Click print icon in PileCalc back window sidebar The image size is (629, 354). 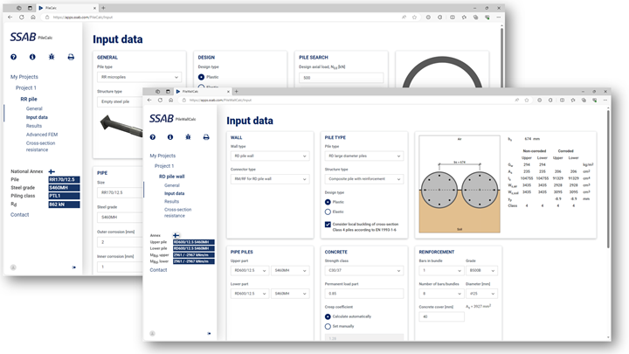coord(71,57)
